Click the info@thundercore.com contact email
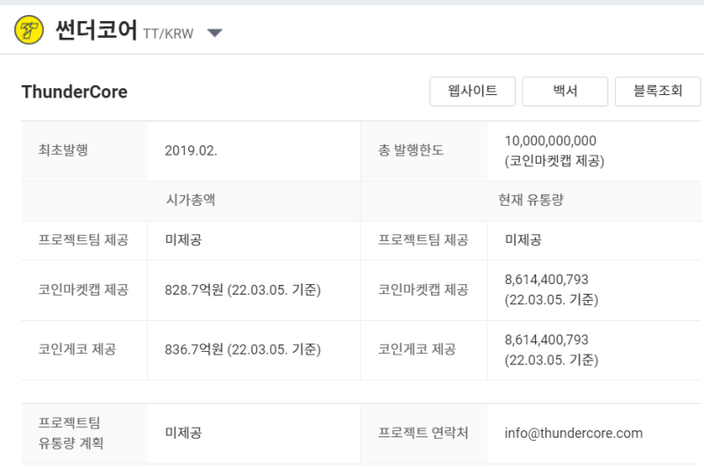704x468 pixels. 574,433
